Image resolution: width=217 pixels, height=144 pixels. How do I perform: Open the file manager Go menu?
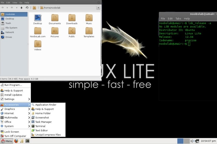pyautogui.click(x=21, y=3)
